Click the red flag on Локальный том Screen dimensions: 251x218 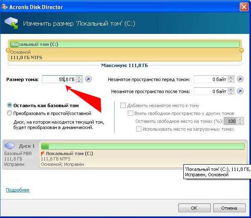click(x=43, y=153)
